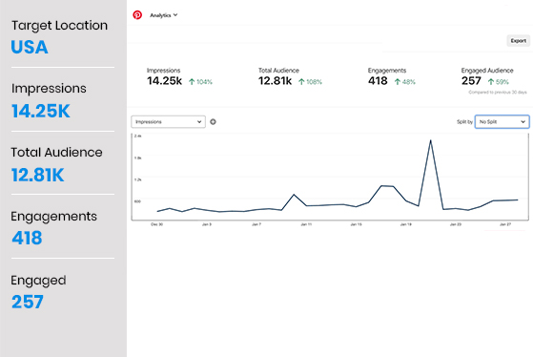The width and height of the screenshot is (533, 357).
Task: Click the Jan 27 axis label
Action: (505, 224)
